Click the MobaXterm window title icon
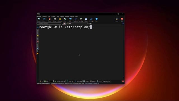The image size is (179, 101). 38,14
